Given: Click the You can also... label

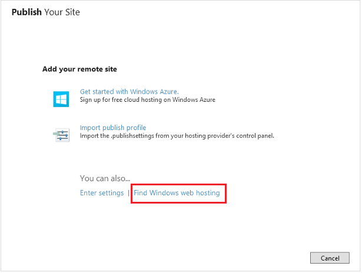Looking at the screenshot, I should click(x=105, y=178).
